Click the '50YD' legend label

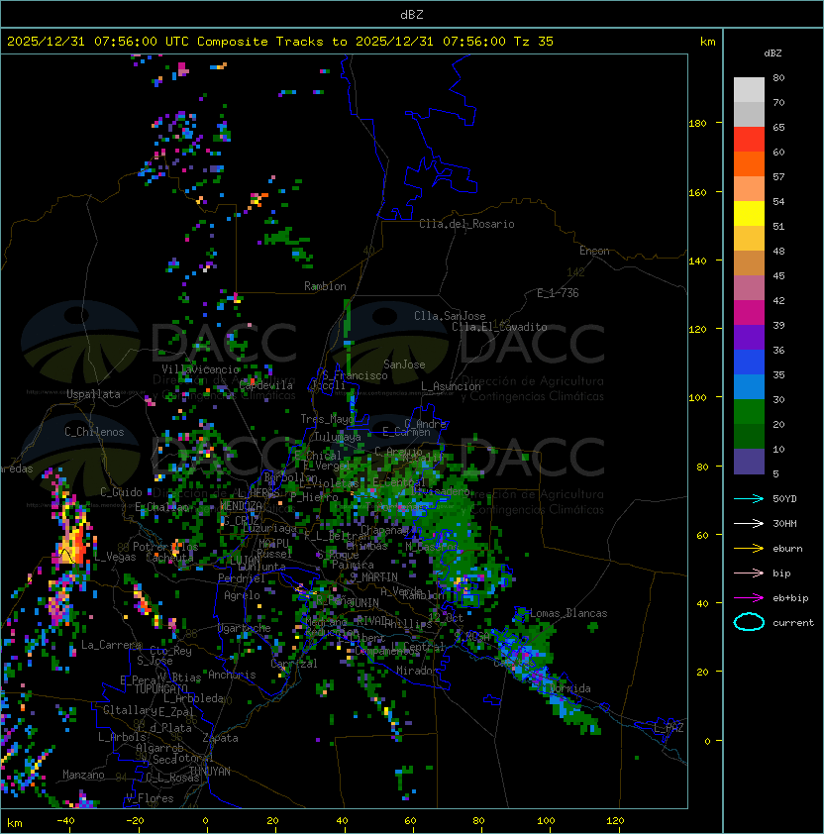pyautogui.click(x=784, y=499)
